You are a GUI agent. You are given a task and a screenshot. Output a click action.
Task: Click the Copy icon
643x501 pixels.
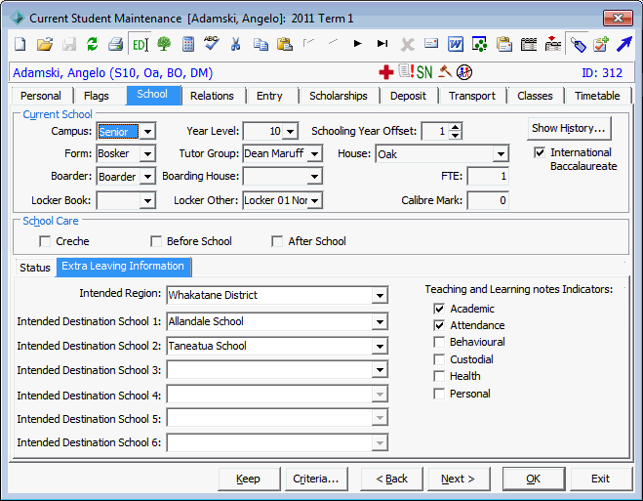point(261,44)
